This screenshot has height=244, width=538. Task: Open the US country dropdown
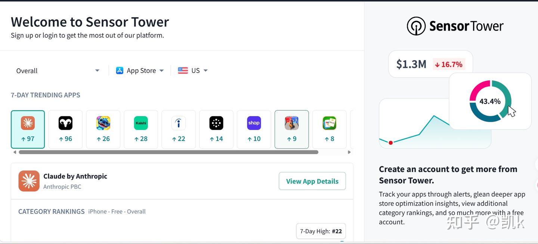tap(193, 71)
